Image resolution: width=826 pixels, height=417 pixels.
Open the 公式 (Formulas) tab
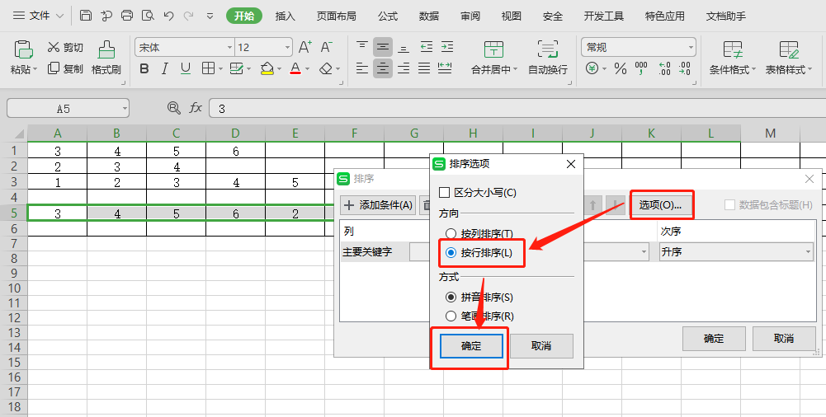point(388,16)
